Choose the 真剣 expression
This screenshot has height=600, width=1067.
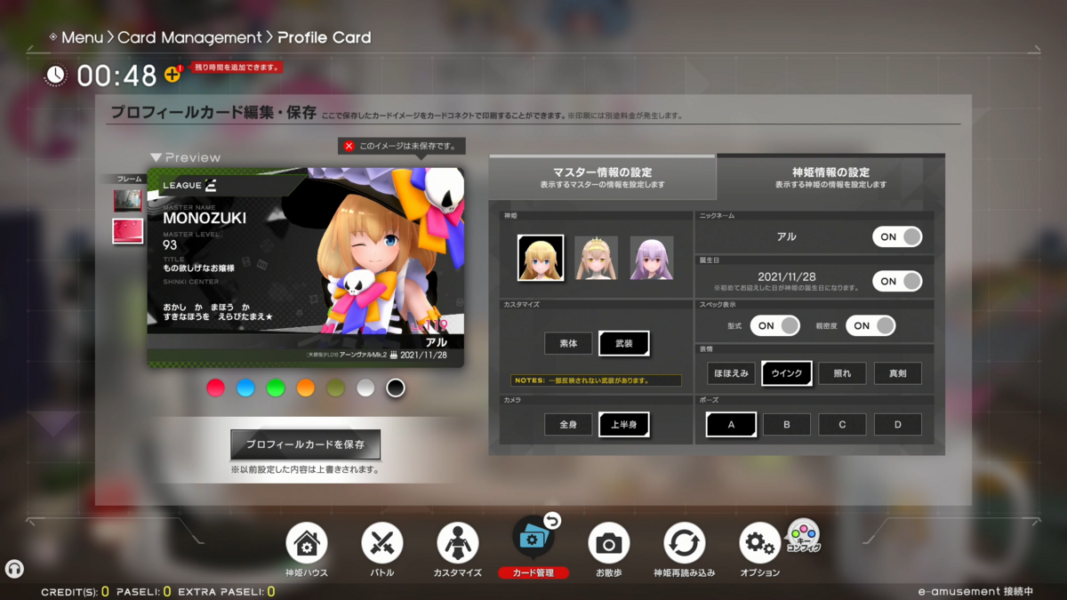tap(897, 373)
